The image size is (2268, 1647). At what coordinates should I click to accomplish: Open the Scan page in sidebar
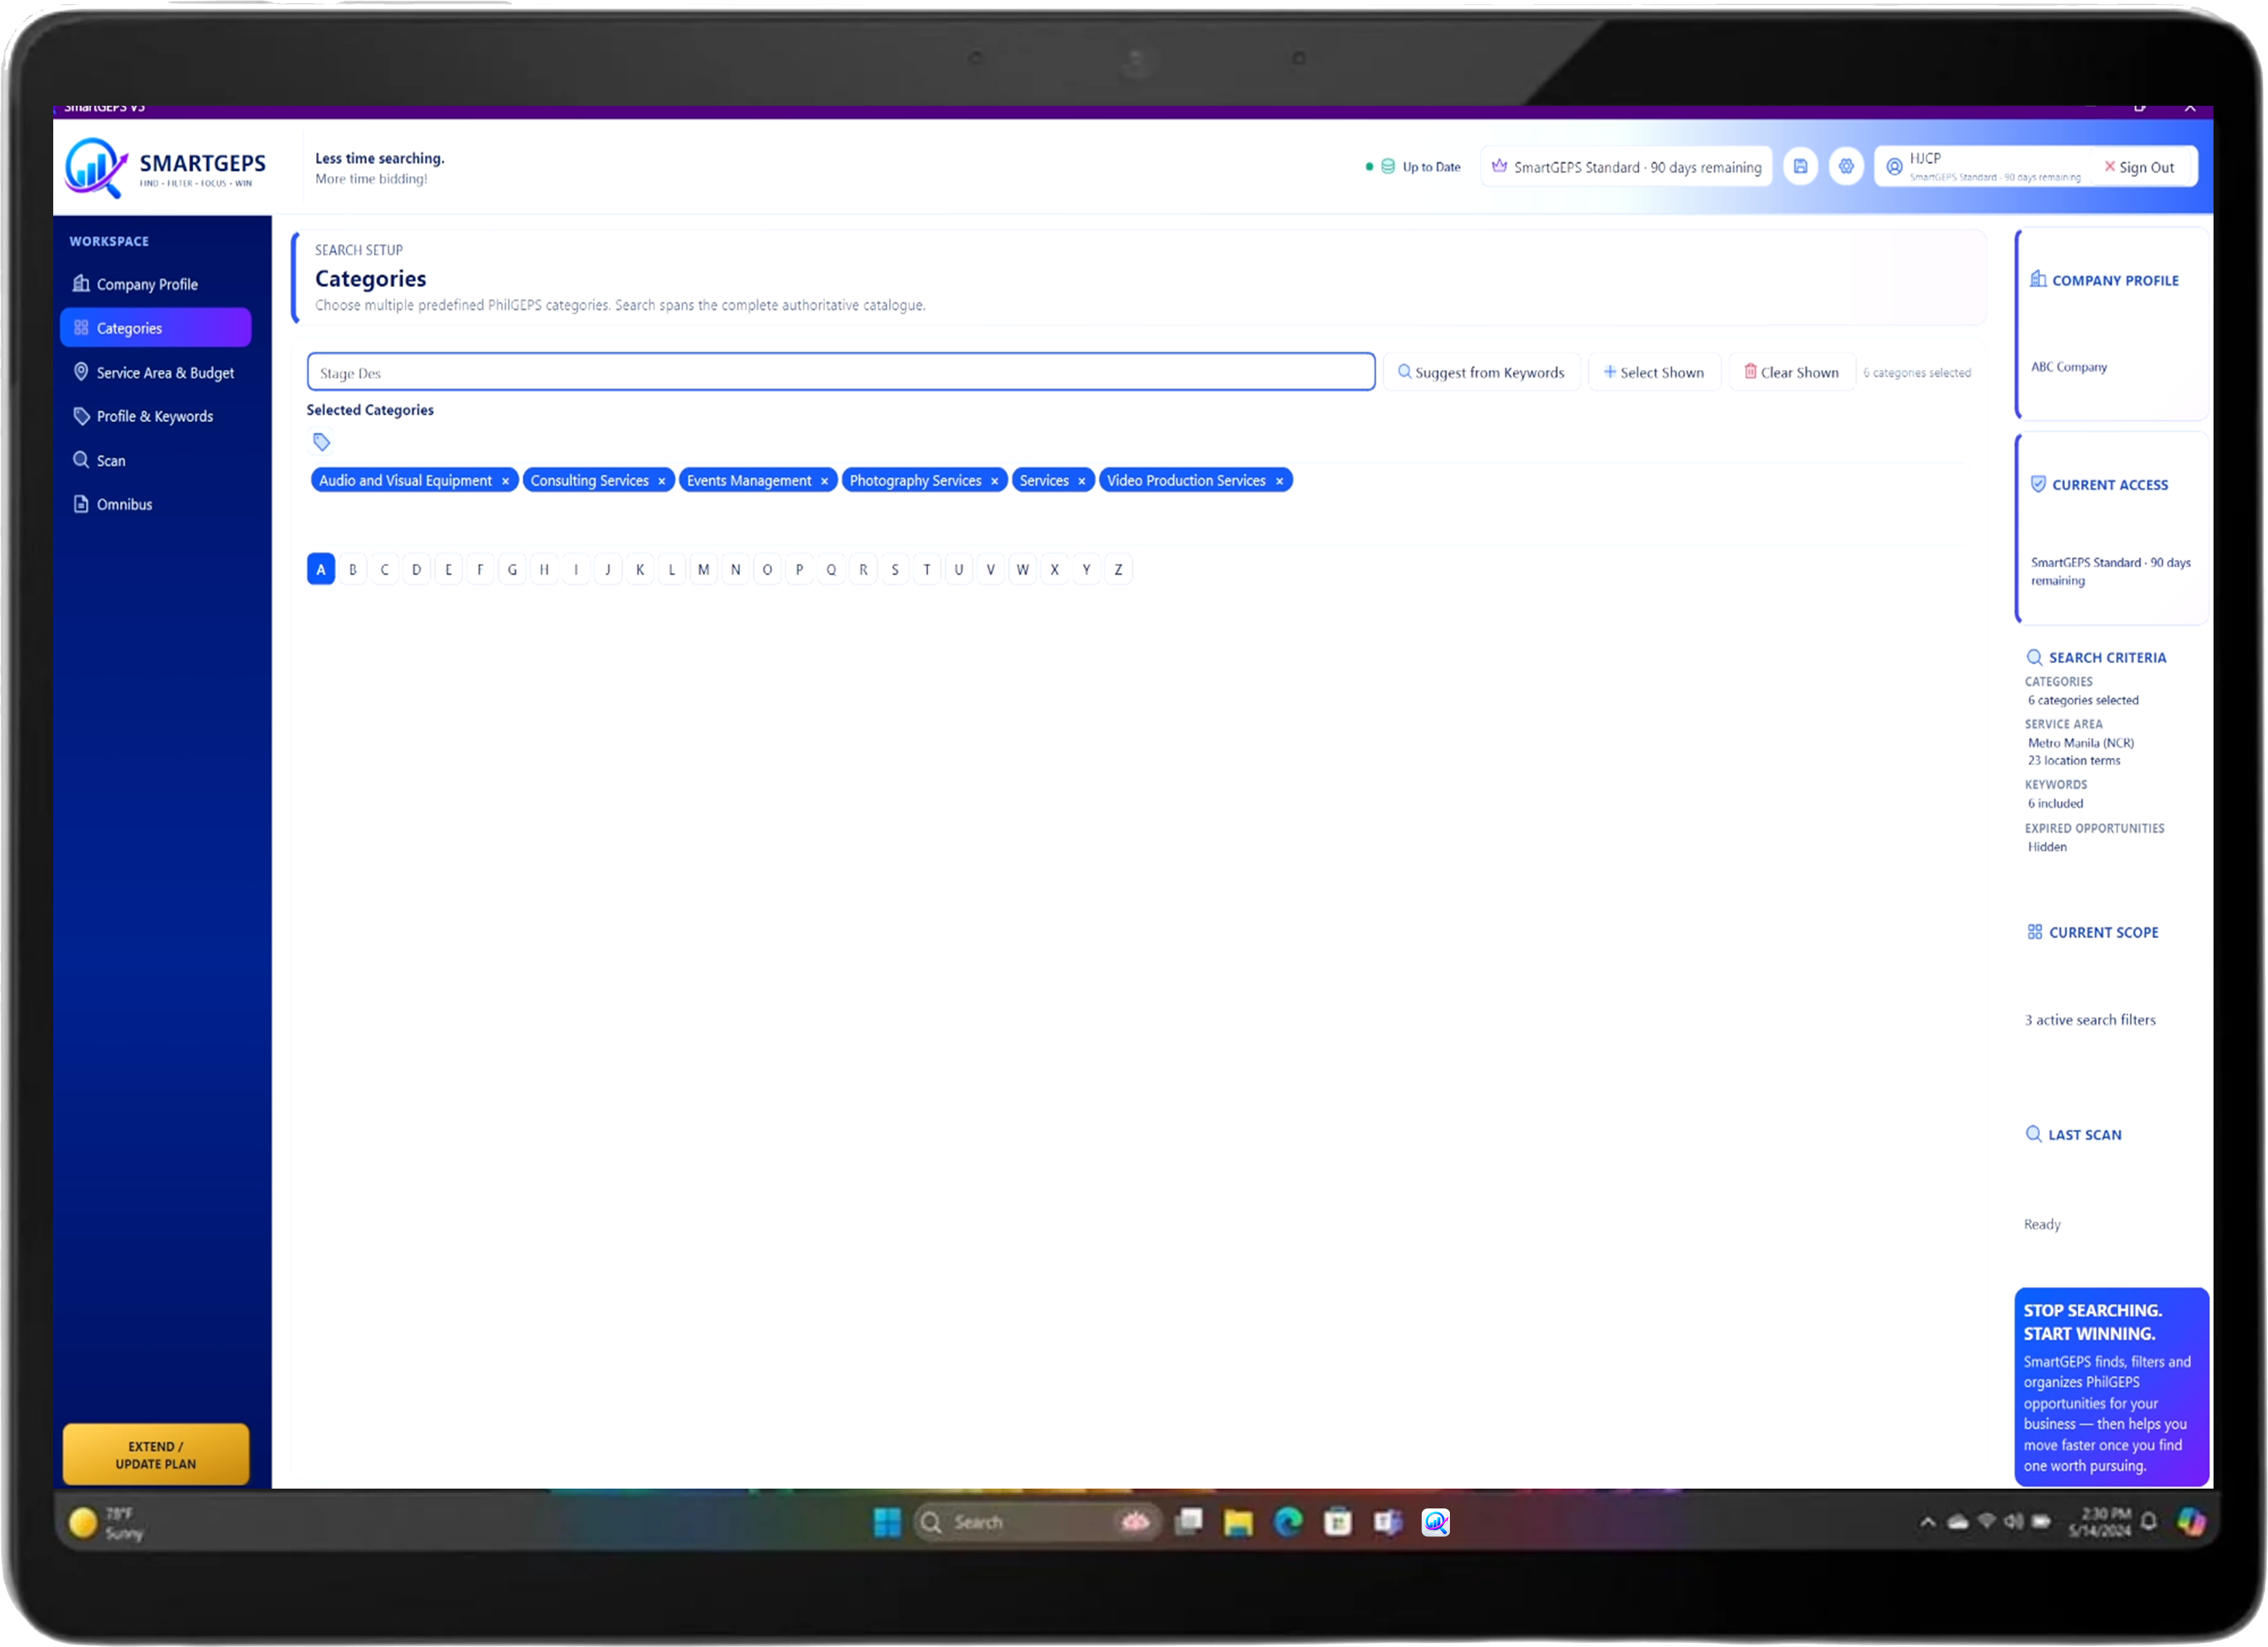click(x=156, y=460)
